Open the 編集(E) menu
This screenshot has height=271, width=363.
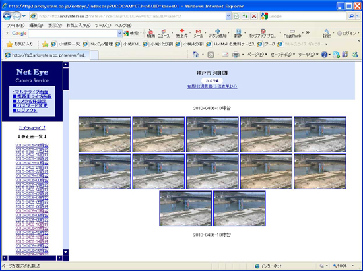(36, 26)
